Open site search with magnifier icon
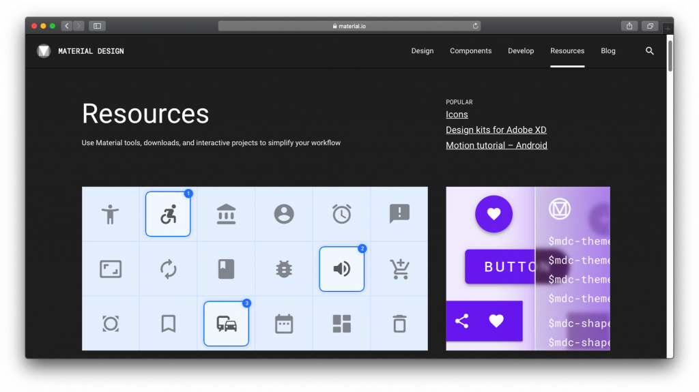The height and width of the screenshot is (392, 699). coord(650,50)
